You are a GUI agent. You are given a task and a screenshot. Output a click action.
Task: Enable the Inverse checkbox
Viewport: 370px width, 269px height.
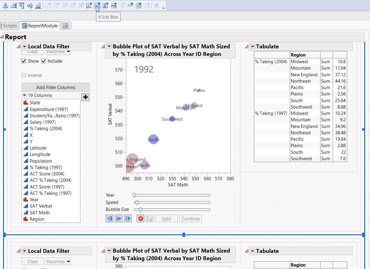24,75
